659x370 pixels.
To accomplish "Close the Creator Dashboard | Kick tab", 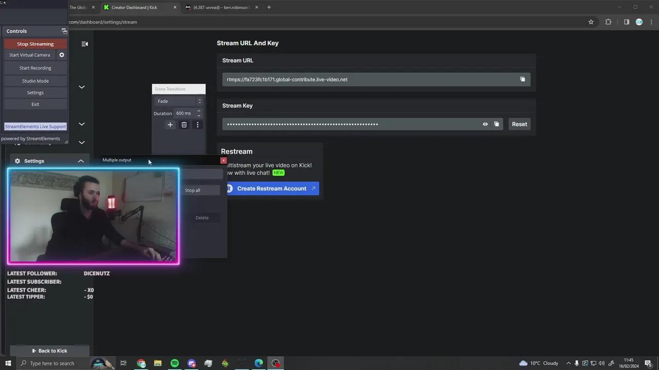I will (175, 7).
